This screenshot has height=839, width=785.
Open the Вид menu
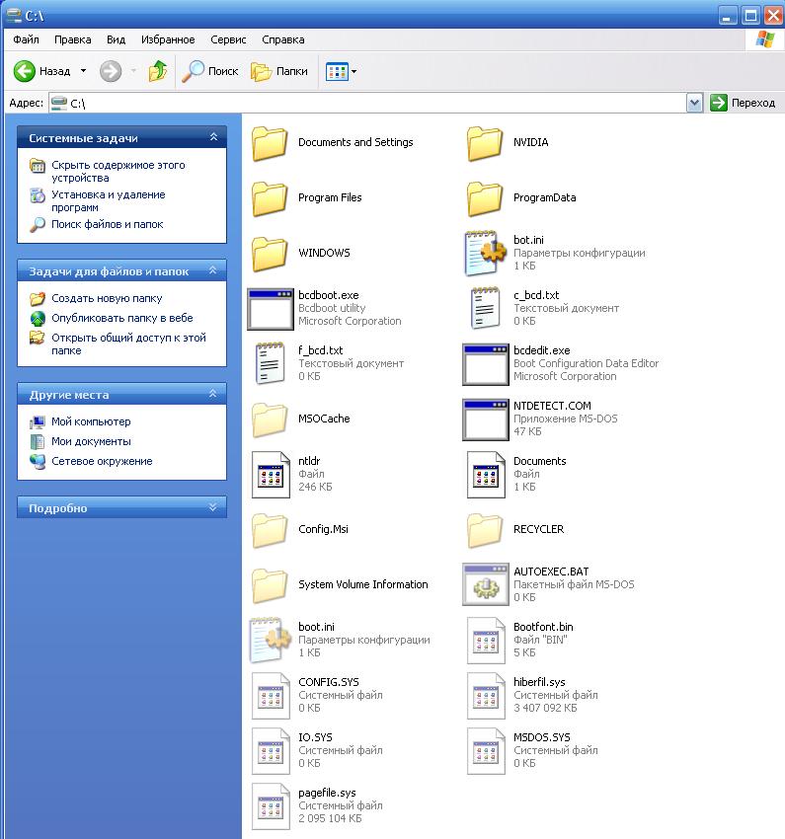116,39
